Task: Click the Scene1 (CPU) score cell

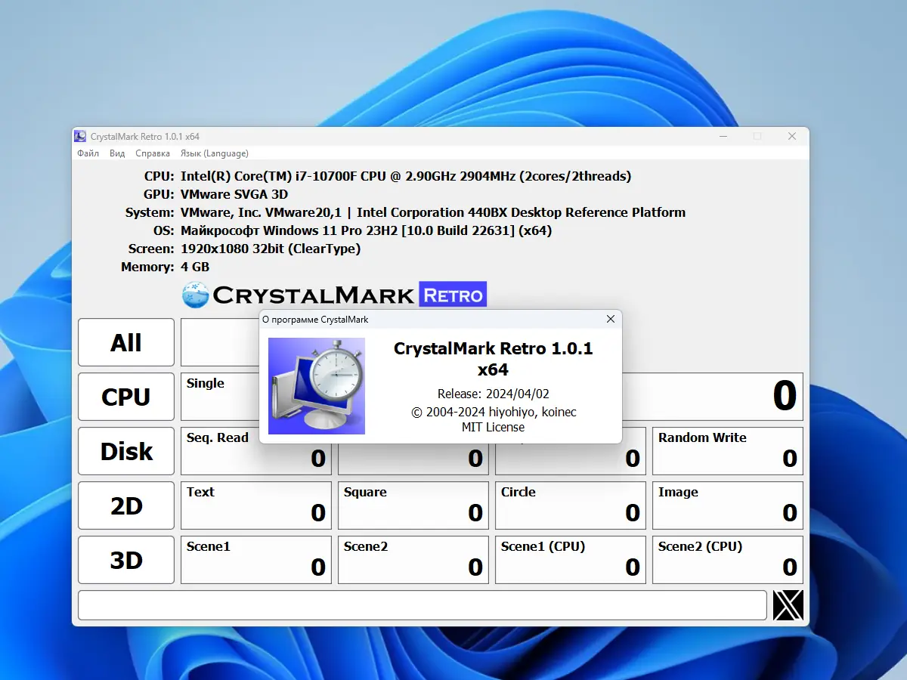Action: [571, 560]
